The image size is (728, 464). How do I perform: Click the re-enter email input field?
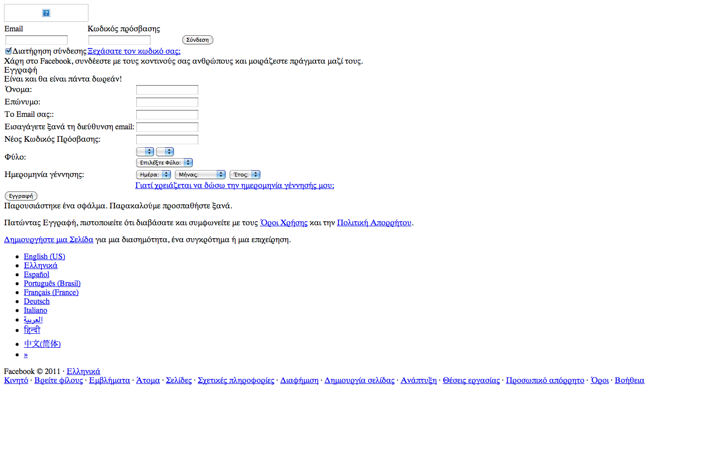167,127
